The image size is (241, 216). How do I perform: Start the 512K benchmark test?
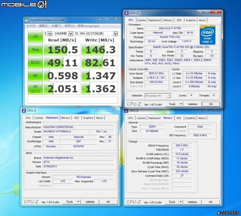pos(35,62)
